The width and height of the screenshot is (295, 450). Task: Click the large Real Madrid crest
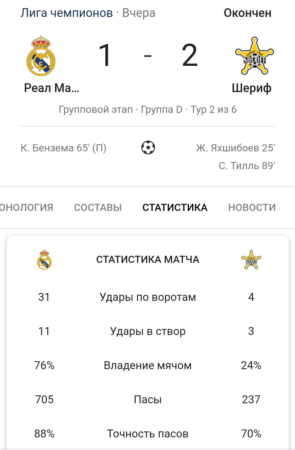point(41,56)
